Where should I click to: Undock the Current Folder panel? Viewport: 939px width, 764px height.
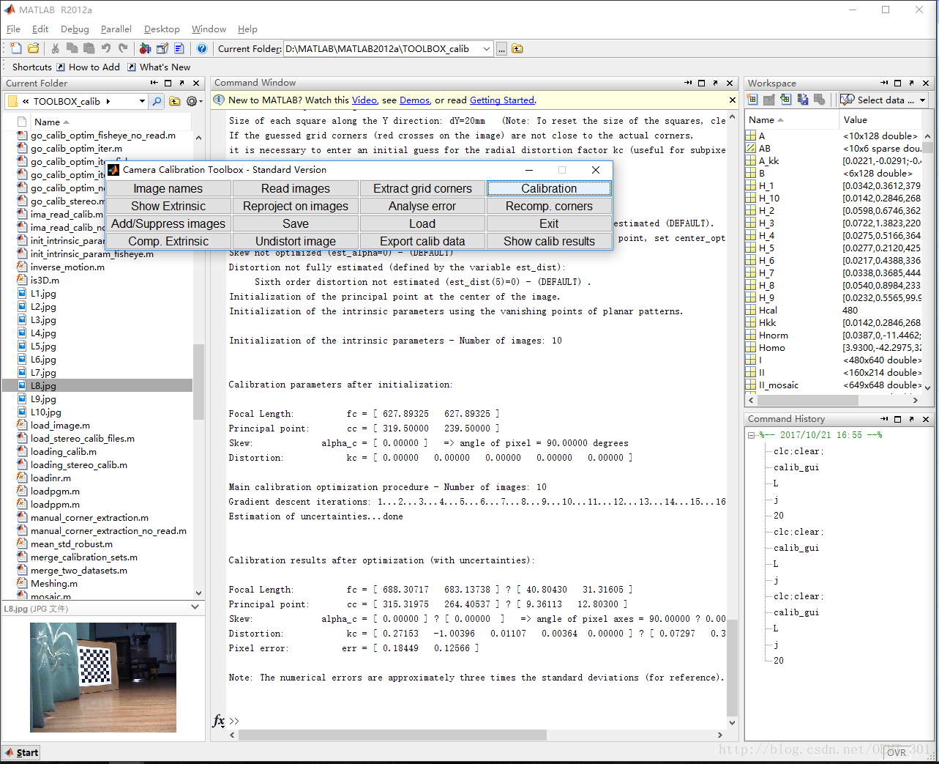[182, 83]
